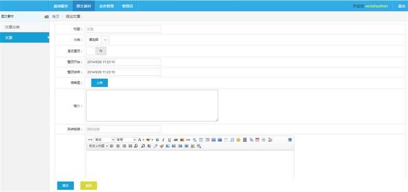Insert time with the clock icon
The width and height of the screenshot is (408, 192).
point(264,140)
